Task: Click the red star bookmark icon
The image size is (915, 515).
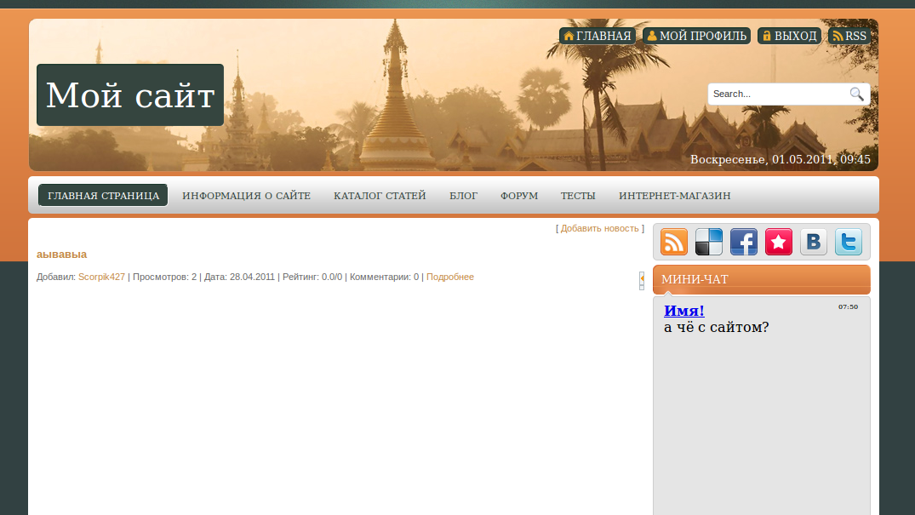Action: (x=779, y=242)
